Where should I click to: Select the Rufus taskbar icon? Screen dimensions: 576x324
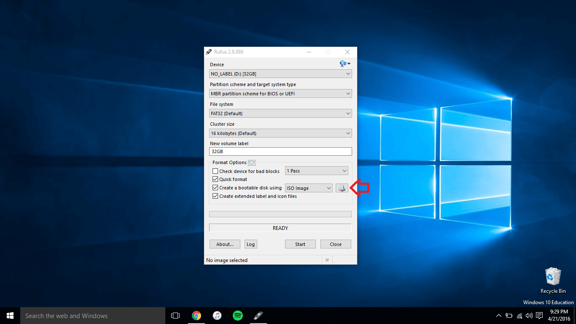(258, 316)
